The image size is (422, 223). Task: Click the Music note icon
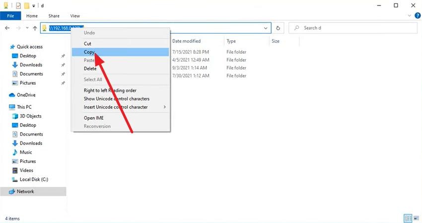pos(15,152)
